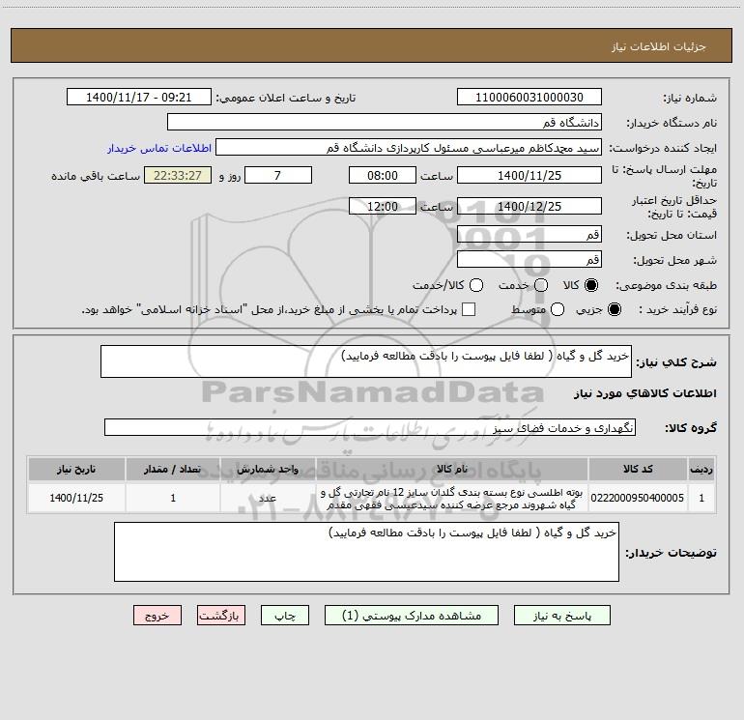Open the buyer contact information link
Viewport: 744px width, 720px height.
159,148
